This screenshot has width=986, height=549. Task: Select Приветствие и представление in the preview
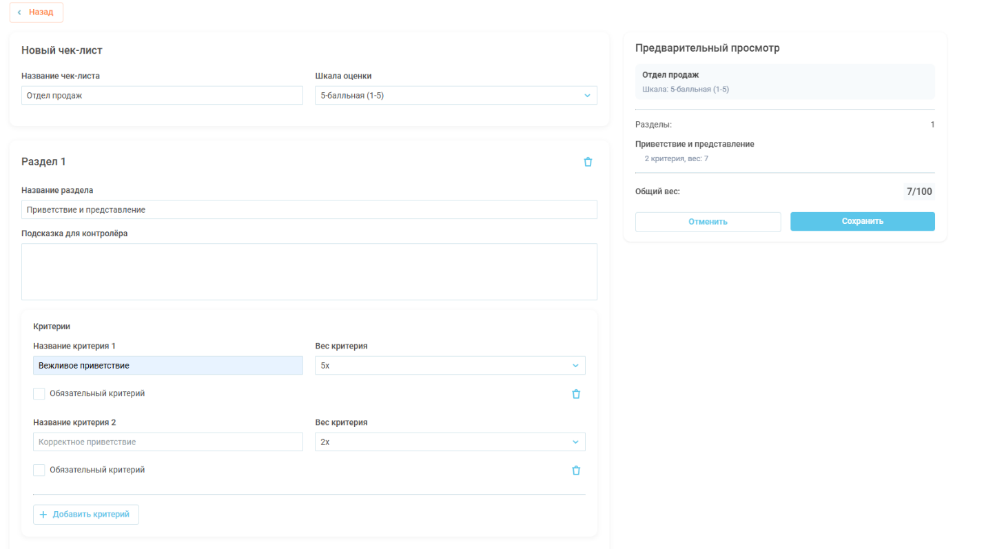pyautogui.click(x=695, y=145)
